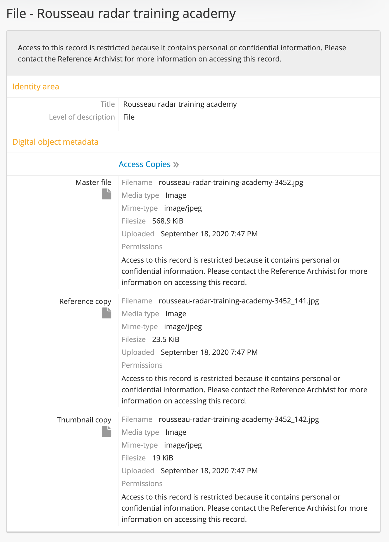This screenshot has width=389, height=542.
Task: Click the 19 KiB filesize value
Action: (x=163, y=458)
